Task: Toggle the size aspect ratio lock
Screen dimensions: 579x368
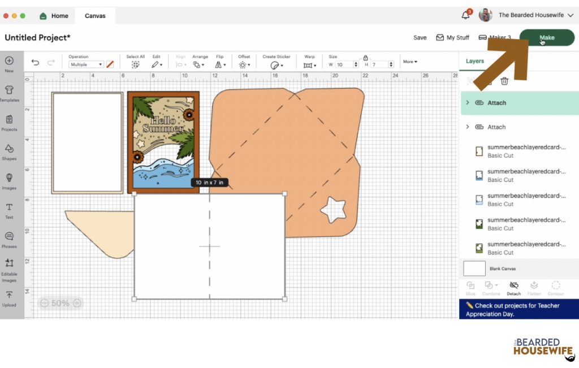Action: coord(365,58)
